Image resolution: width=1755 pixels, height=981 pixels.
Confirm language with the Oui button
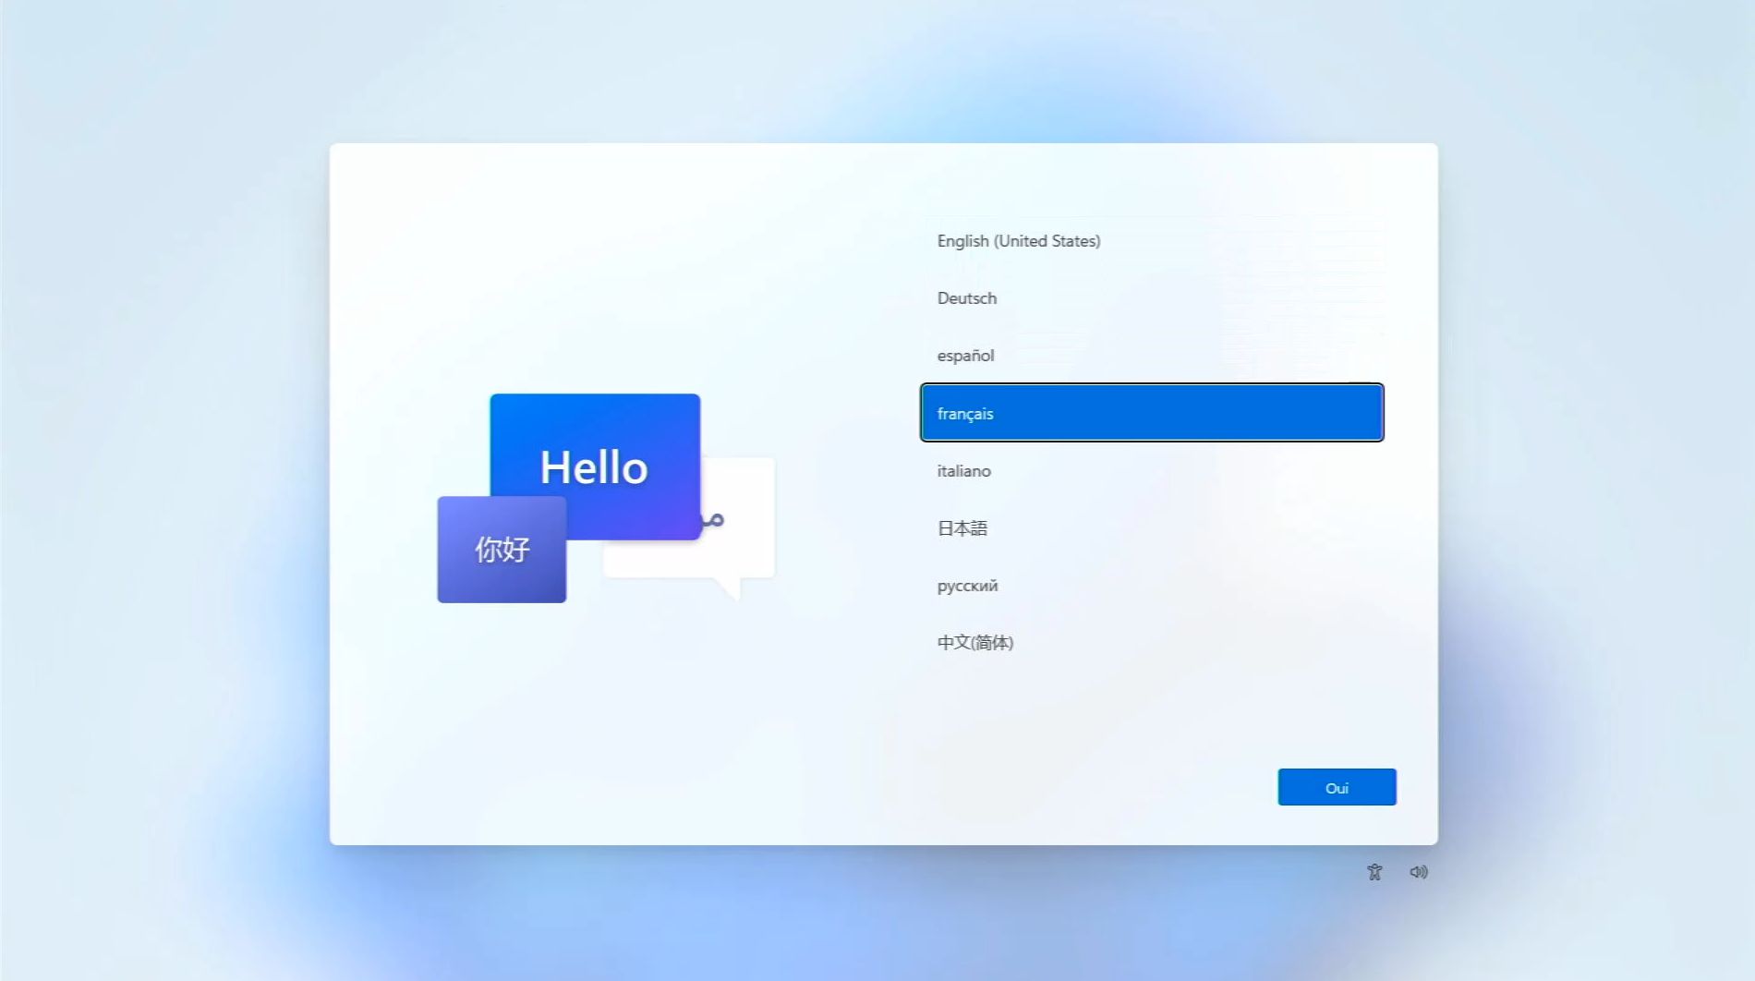1337,788
